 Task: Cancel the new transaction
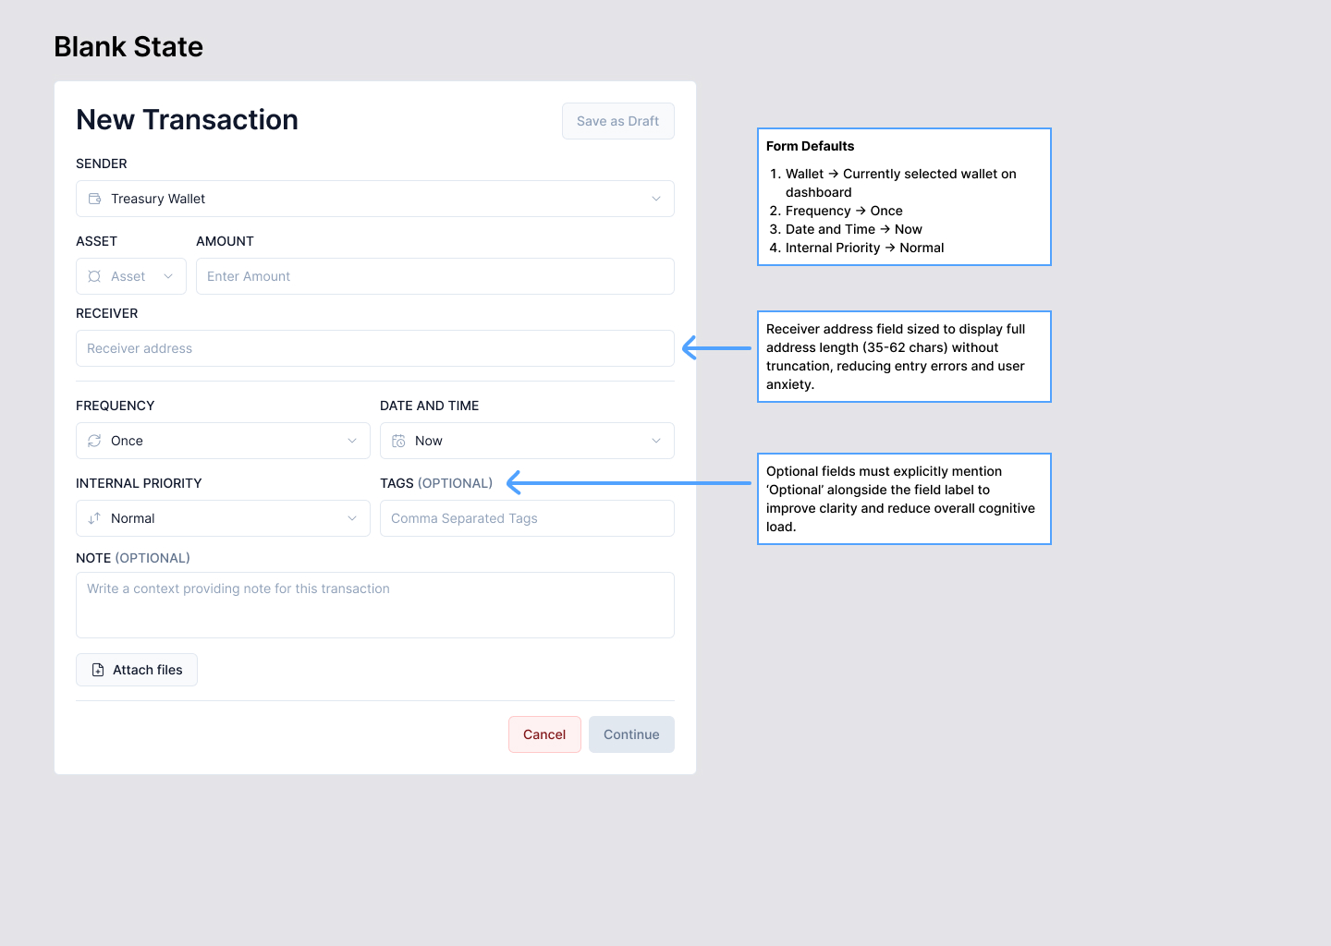pyautogui.click(x=544, y=734)
